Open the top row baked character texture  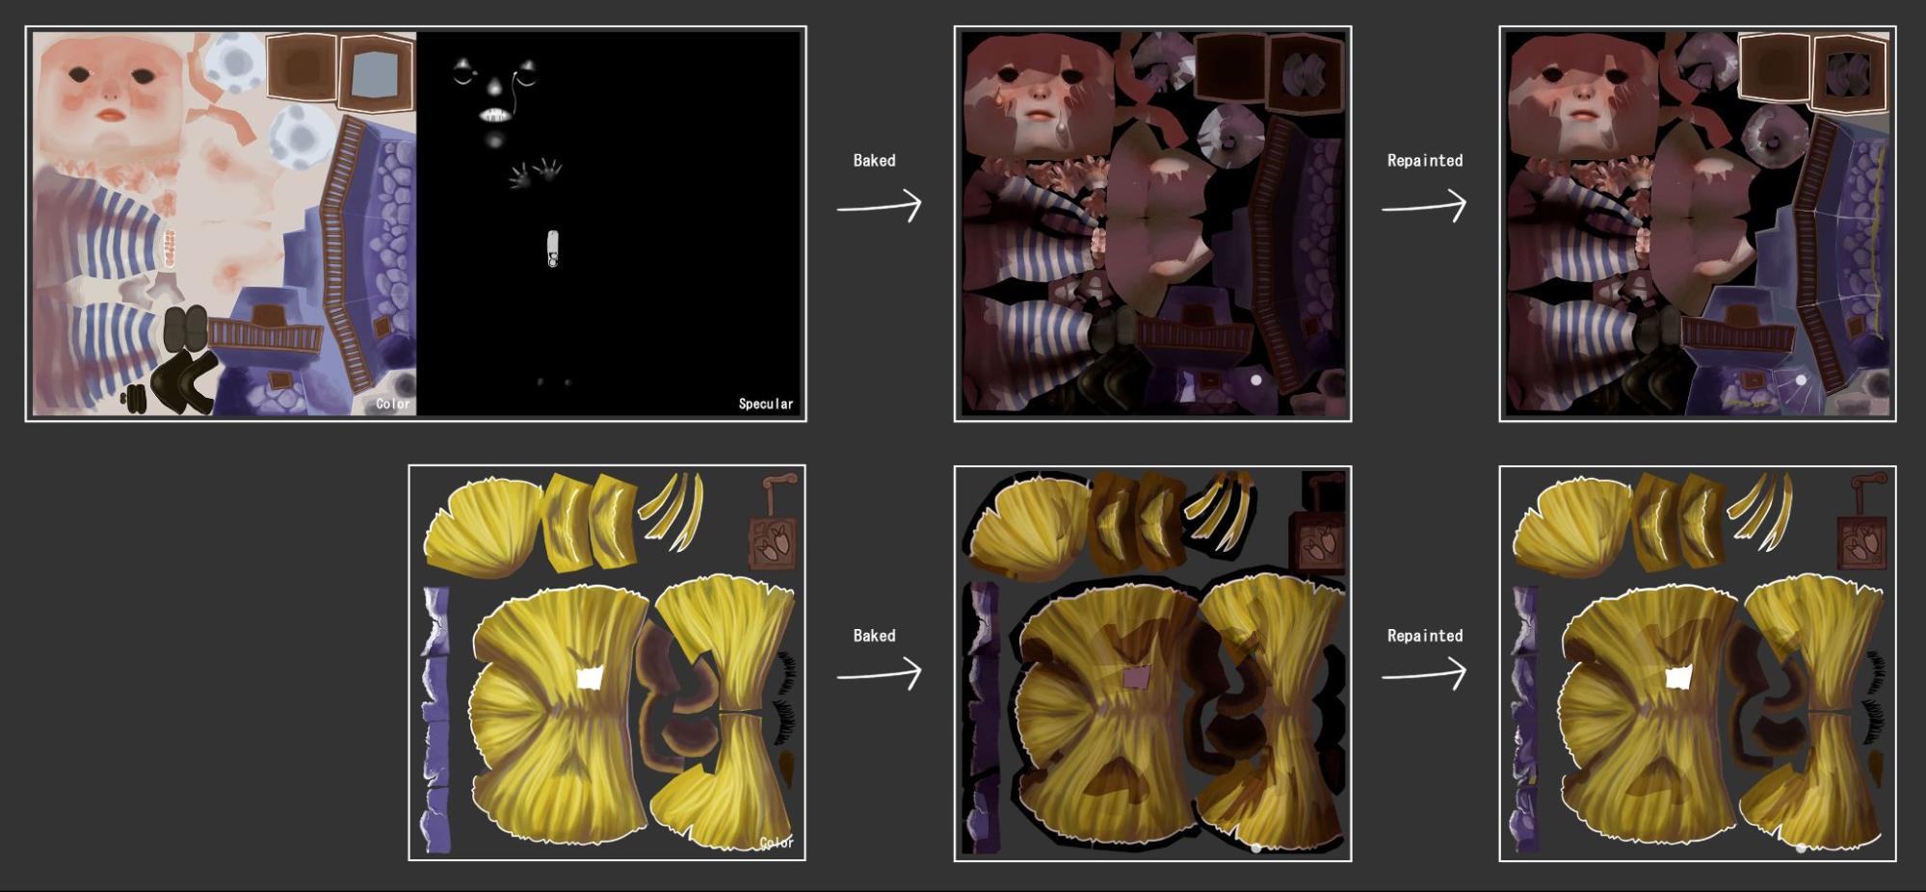1152,223
